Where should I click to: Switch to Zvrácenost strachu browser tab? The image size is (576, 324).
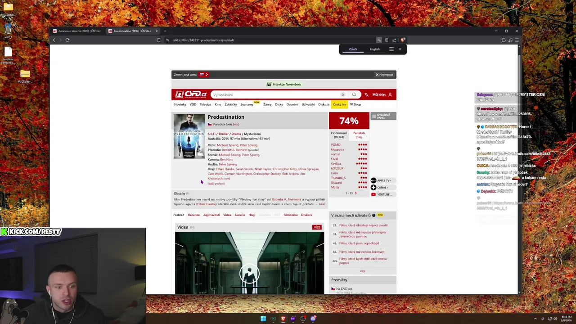[76, 31]
